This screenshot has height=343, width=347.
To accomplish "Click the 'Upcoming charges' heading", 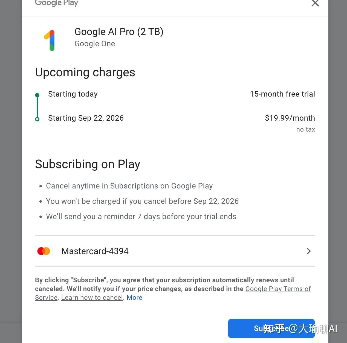I will (x=85, y=72).
